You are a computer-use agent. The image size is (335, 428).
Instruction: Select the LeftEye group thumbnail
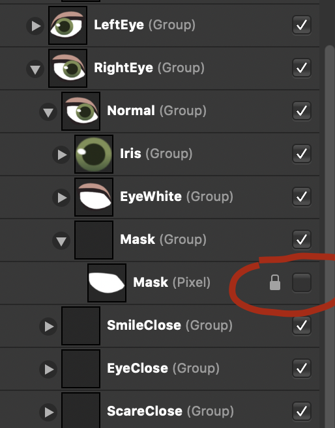point(68,25)
